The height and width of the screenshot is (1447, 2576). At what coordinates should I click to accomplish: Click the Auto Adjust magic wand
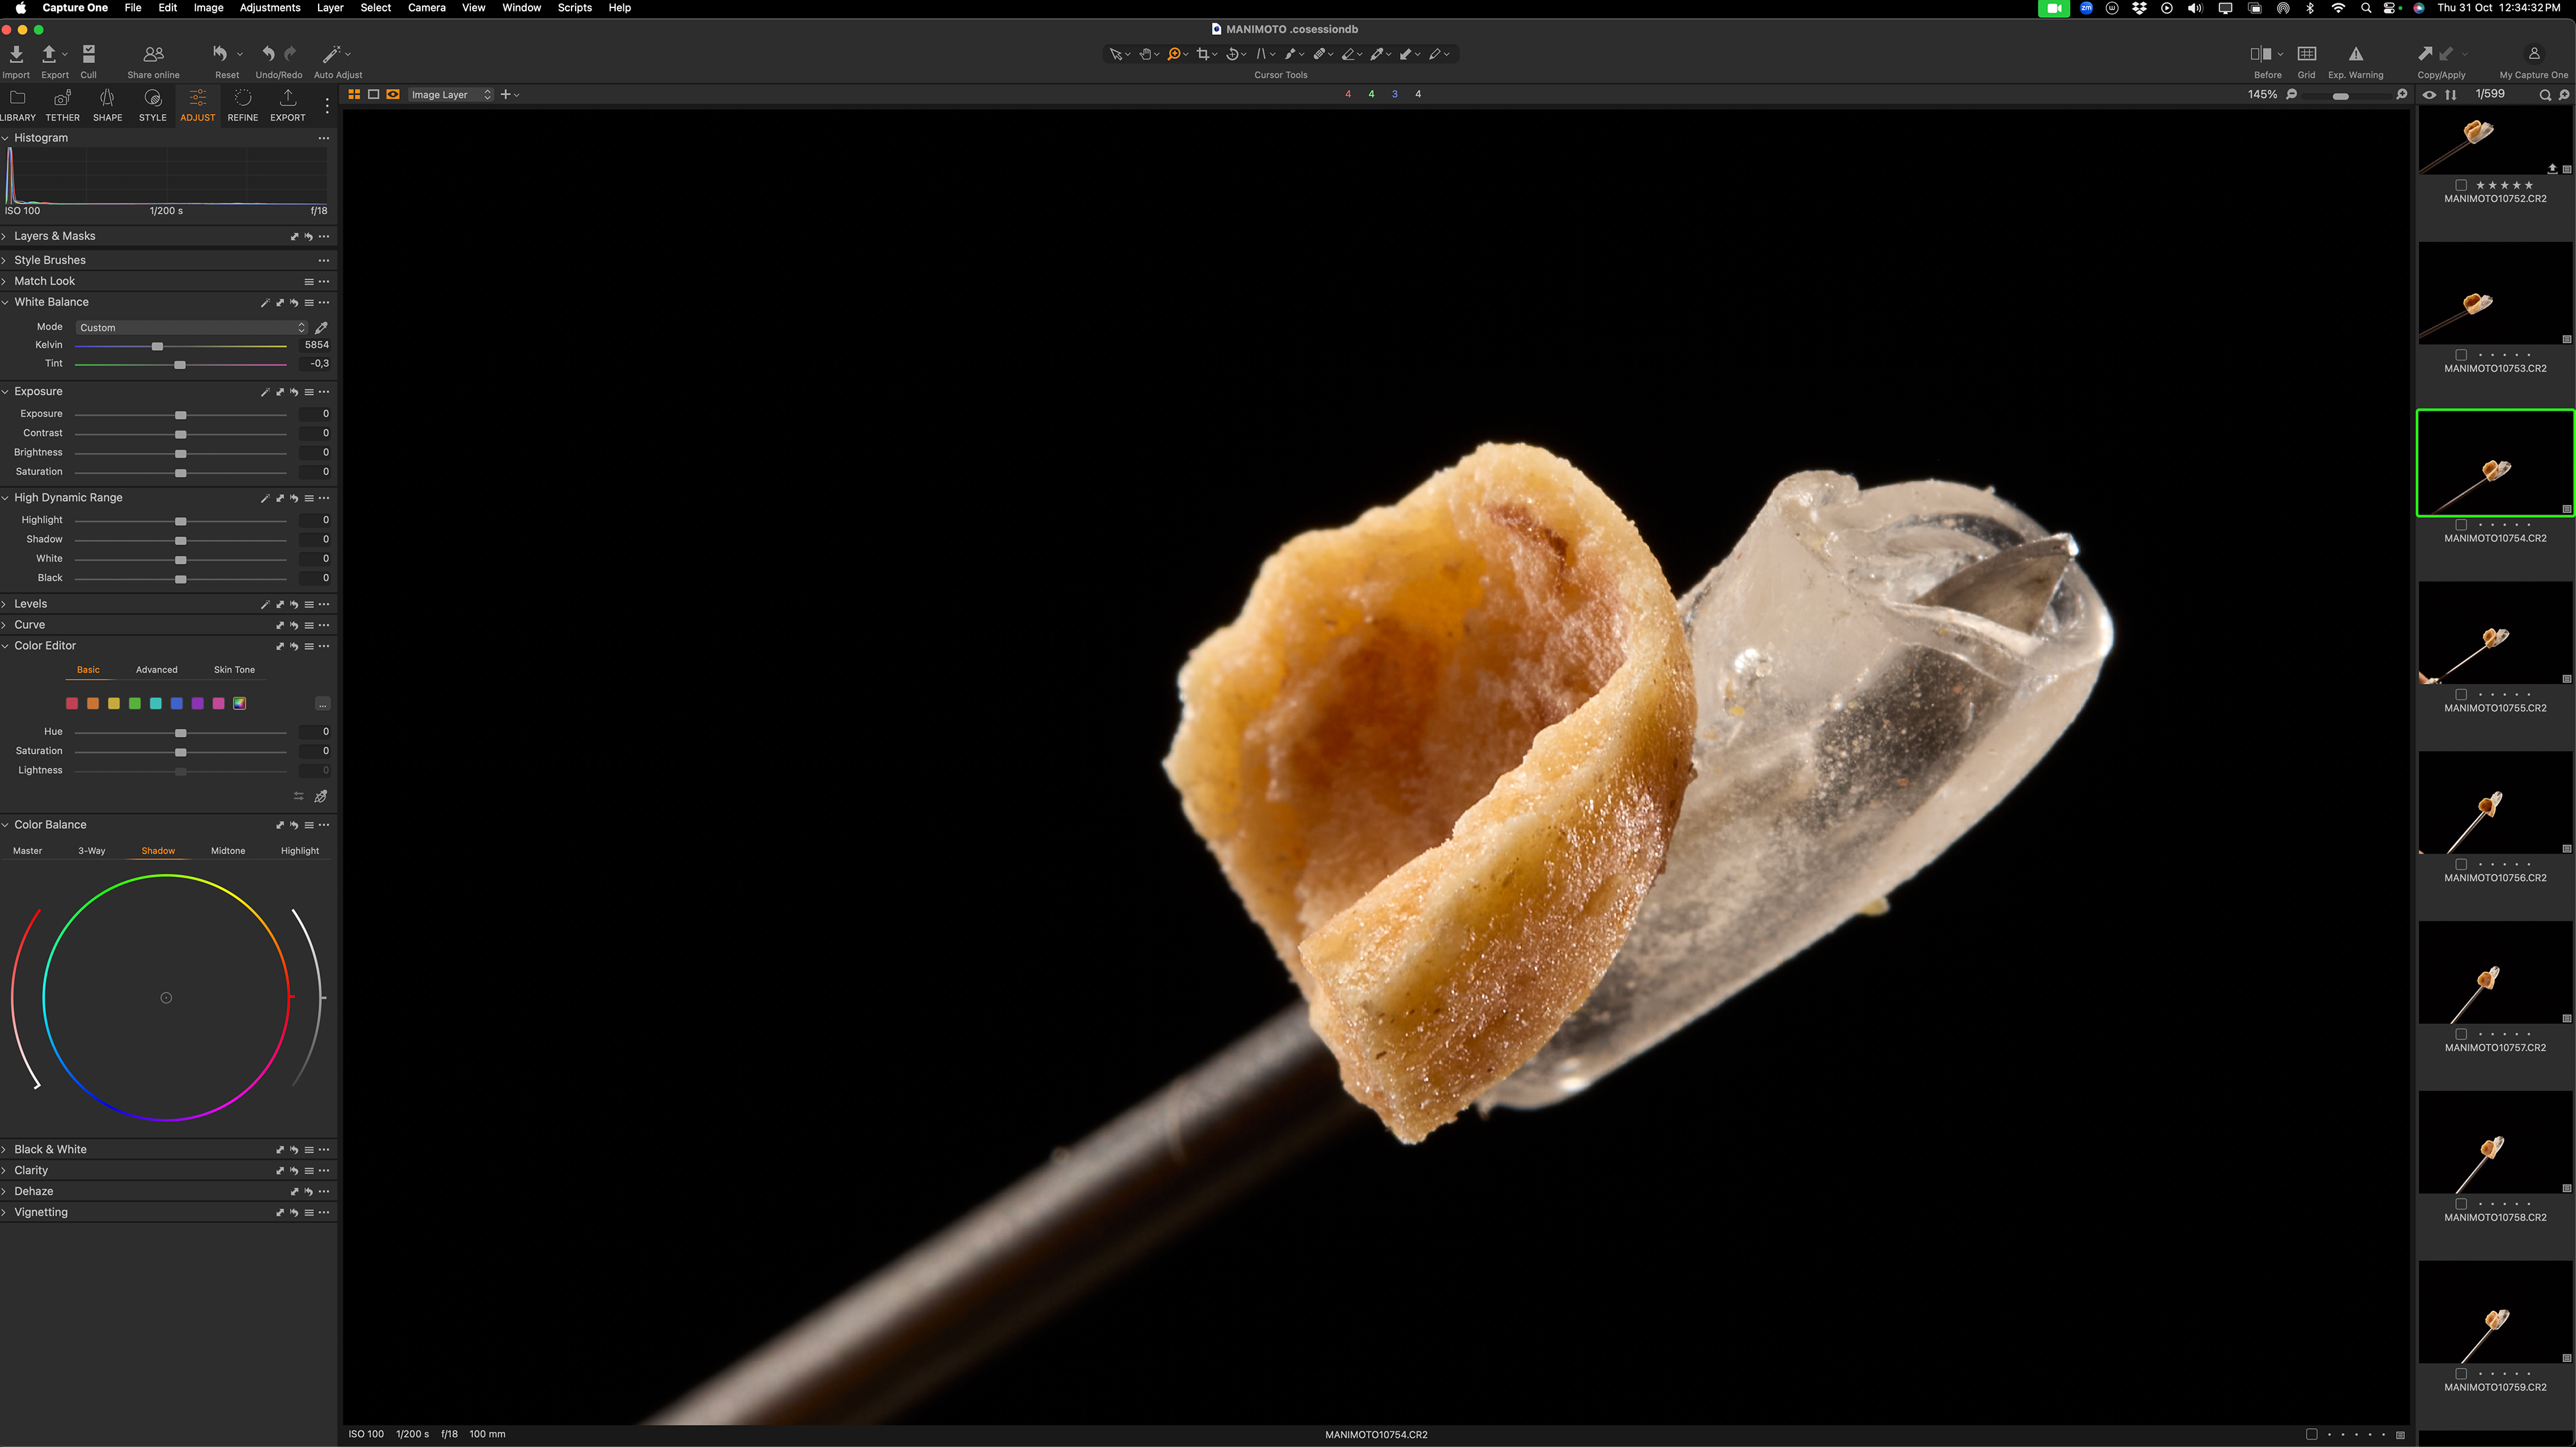[331, 54]
